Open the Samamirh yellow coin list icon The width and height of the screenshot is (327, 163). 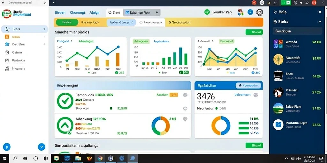pyautogui.click(x=278, y=59)
